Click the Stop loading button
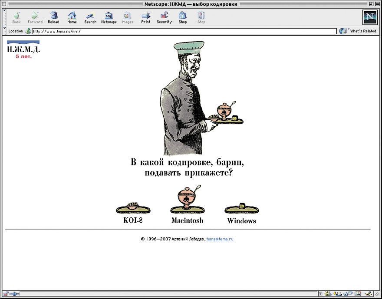The width and height of the screenshot is (382, 299). click(201, 17)
